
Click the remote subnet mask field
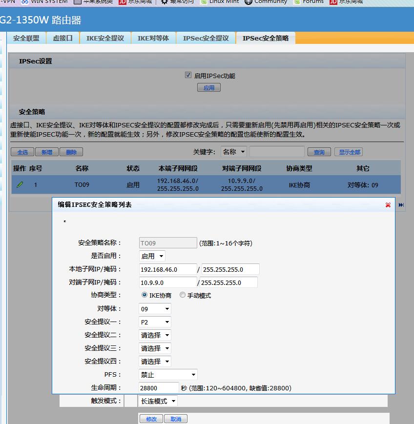228,283
